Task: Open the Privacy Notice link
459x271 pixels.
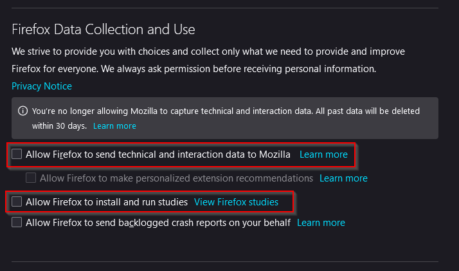Action: point(42,86)
